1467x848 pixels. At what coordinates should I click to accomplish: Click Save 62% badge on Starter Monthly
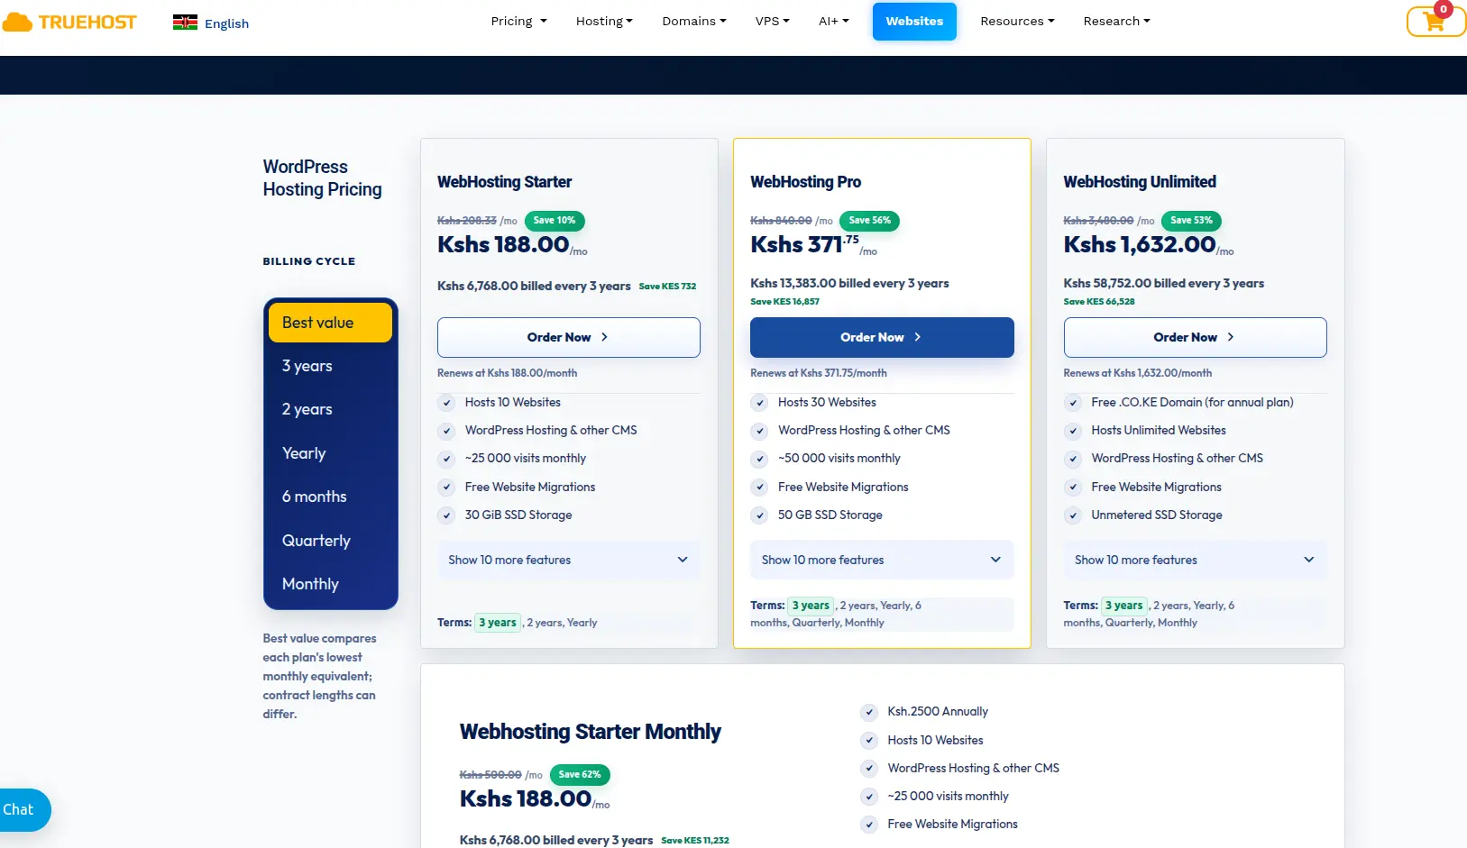pyautogui.click(x=580, y=774)
